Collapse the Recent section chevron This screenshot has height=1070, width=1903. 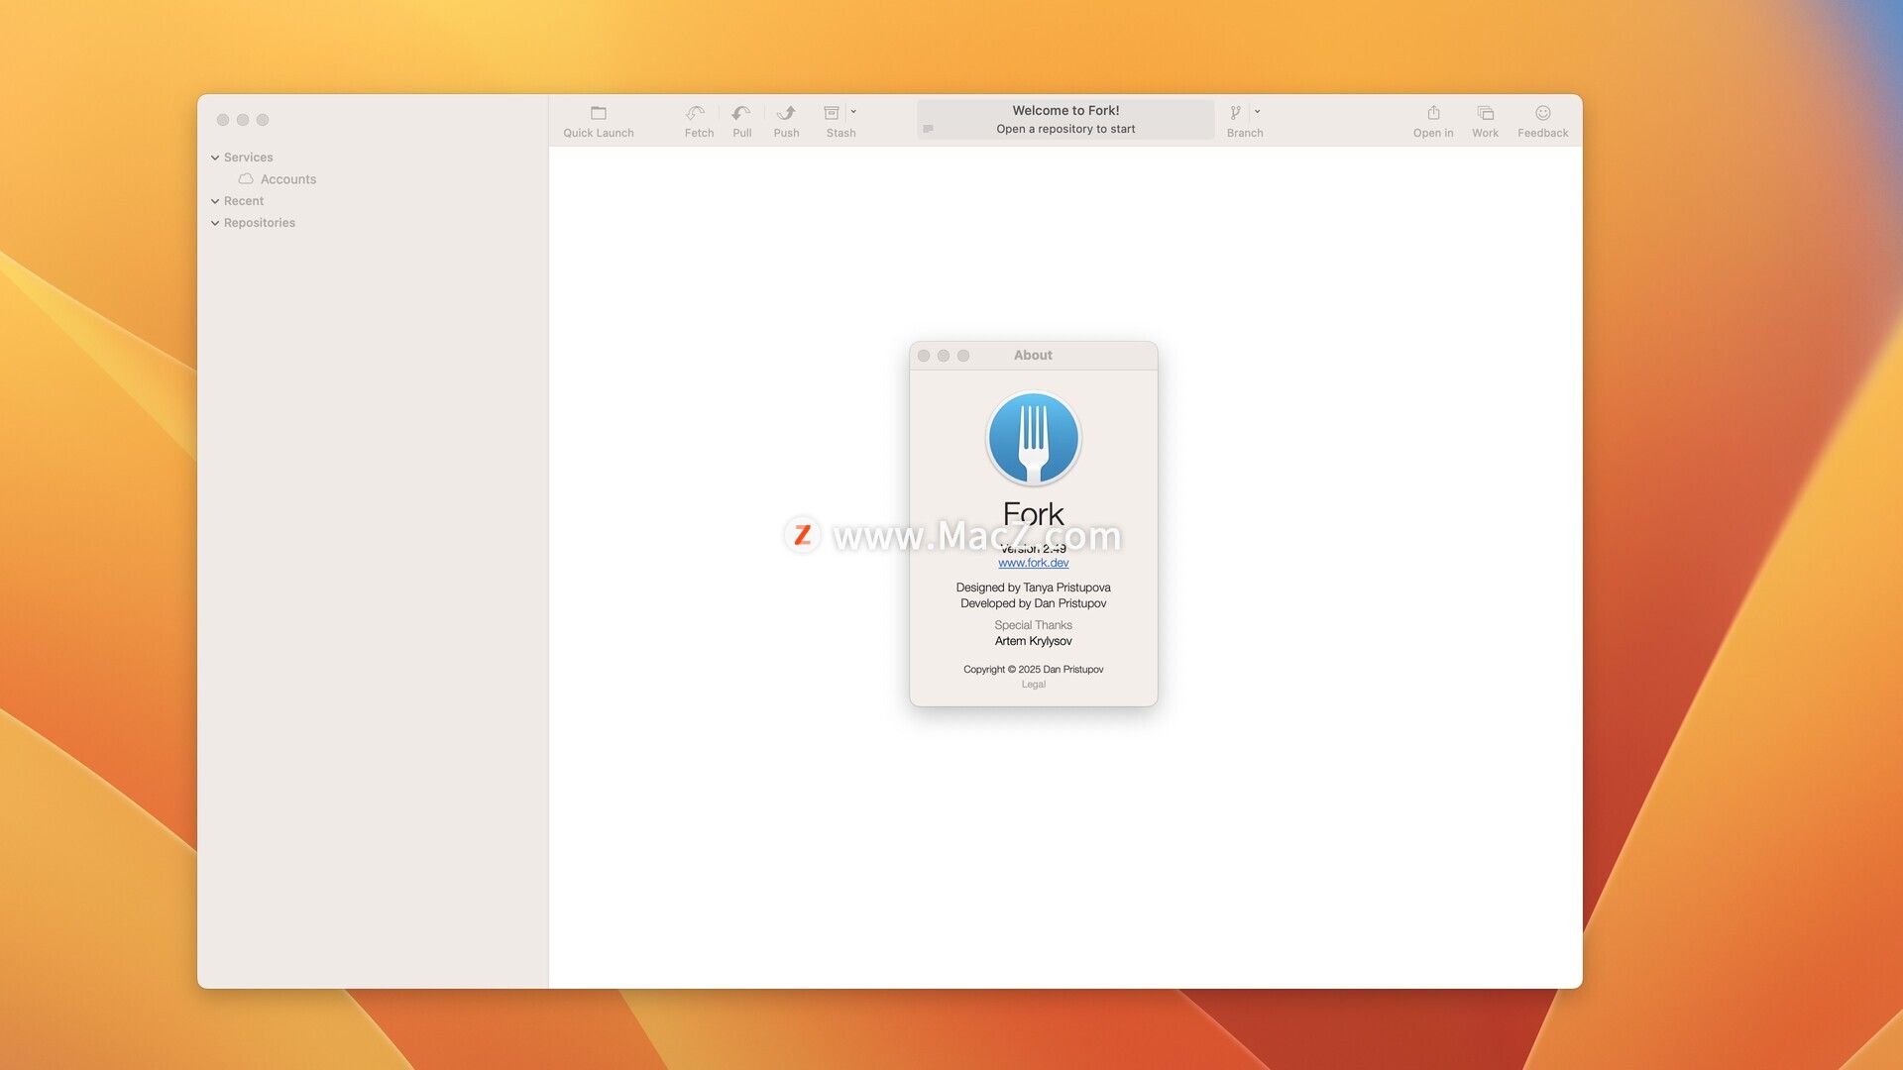[215, 201]
